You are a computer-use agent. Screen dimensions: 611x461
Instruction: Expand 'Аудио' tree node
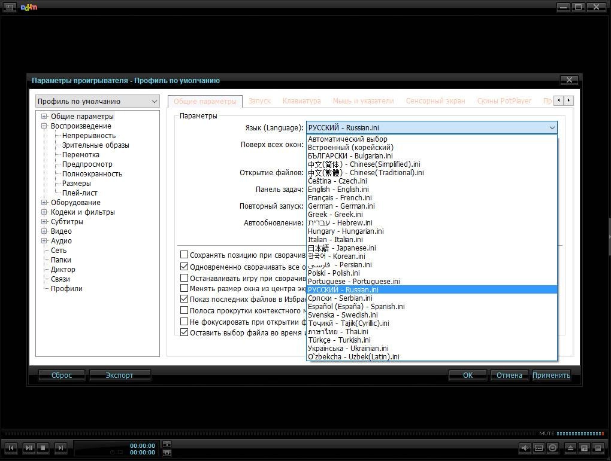pos(44,241)
